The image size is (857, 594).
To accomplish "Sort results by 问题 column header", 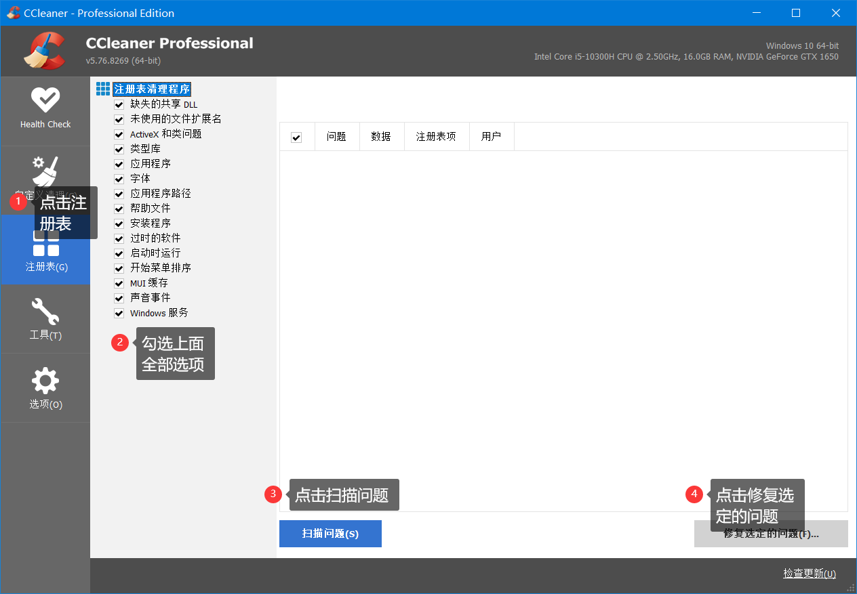I will click(336, 137).
